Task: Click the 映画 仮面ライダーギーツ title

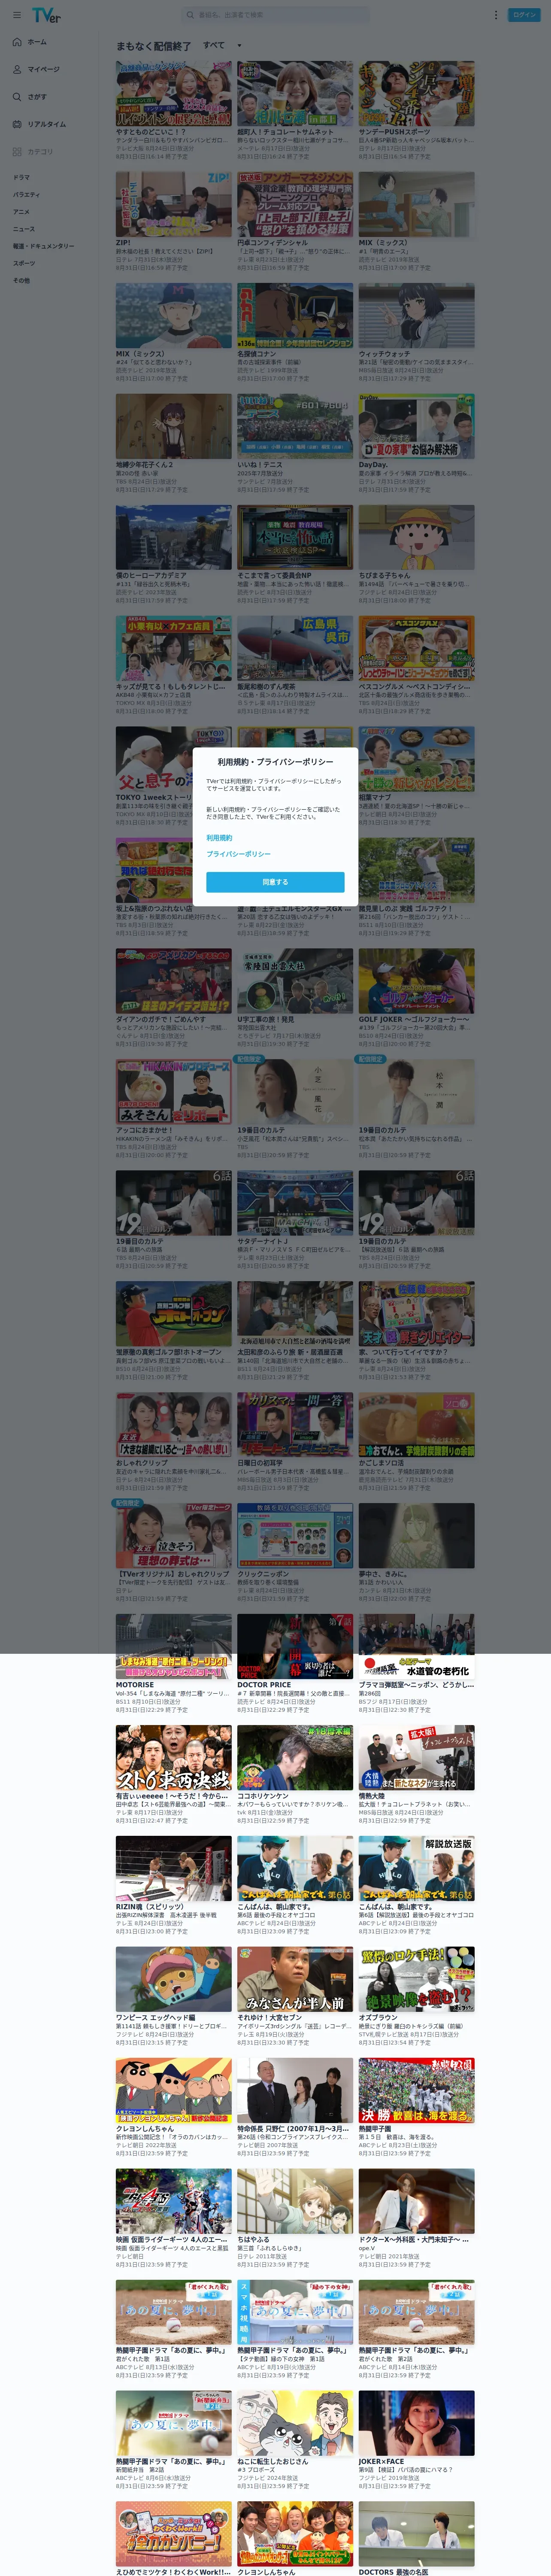Action: coord(172,2240)
